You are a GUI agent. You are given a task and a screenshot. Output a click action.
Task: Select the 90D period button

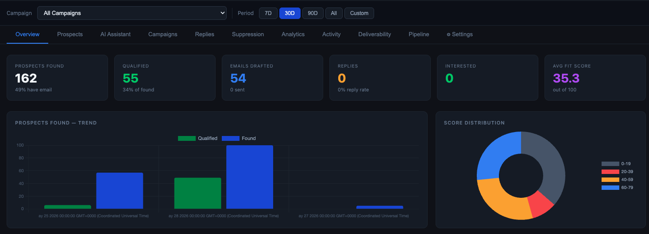[x=313, y=13]
